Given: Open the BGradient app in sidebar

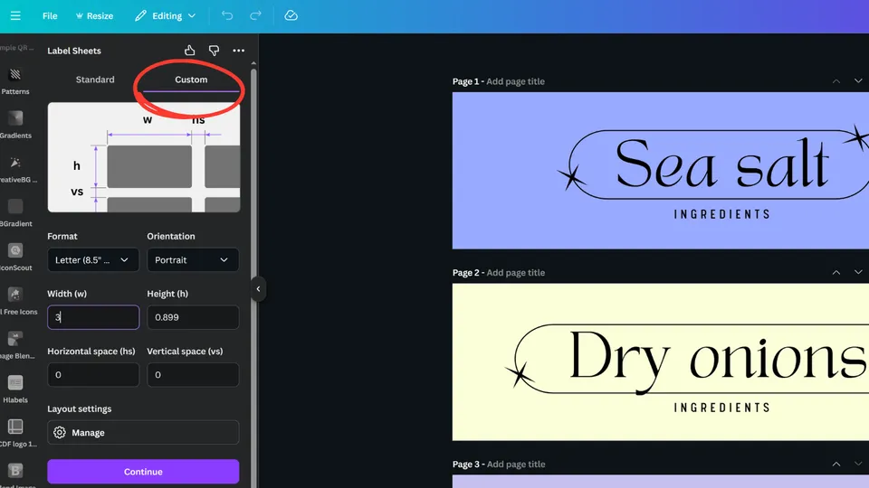Looking at the screenshot, I should [15, 213].
